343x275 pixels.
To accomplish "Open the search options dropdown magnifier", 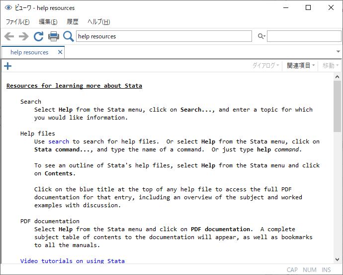I will 261,36.
